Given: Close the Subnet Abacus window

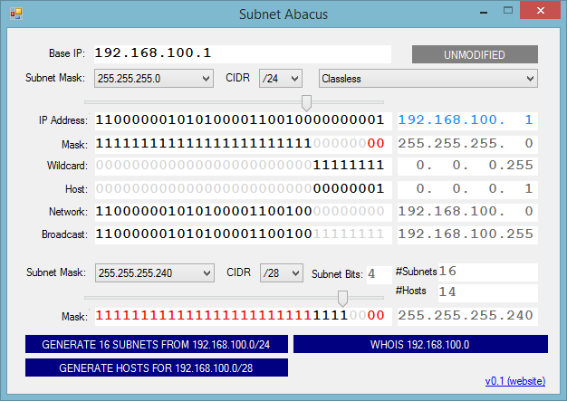Looking at the screenshot, I should tap(540, 11).
